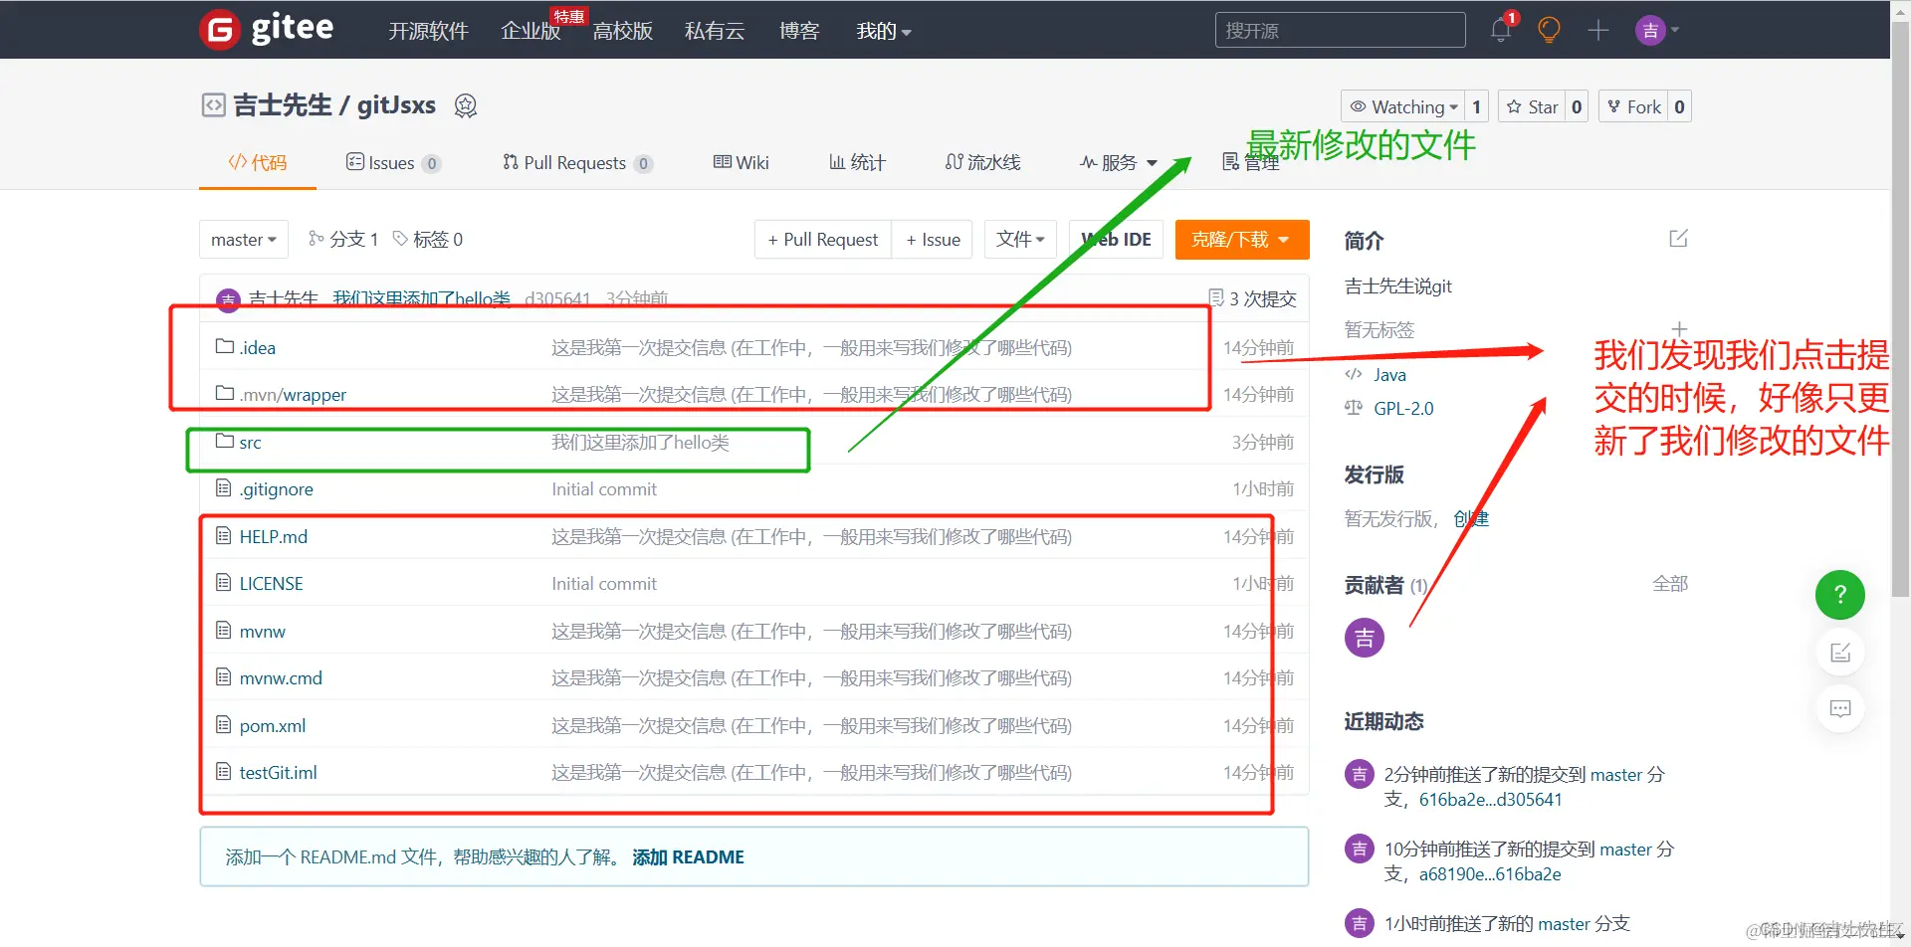
Task: Expand the Watching dropdown
Action: [x=1403, y=106]
